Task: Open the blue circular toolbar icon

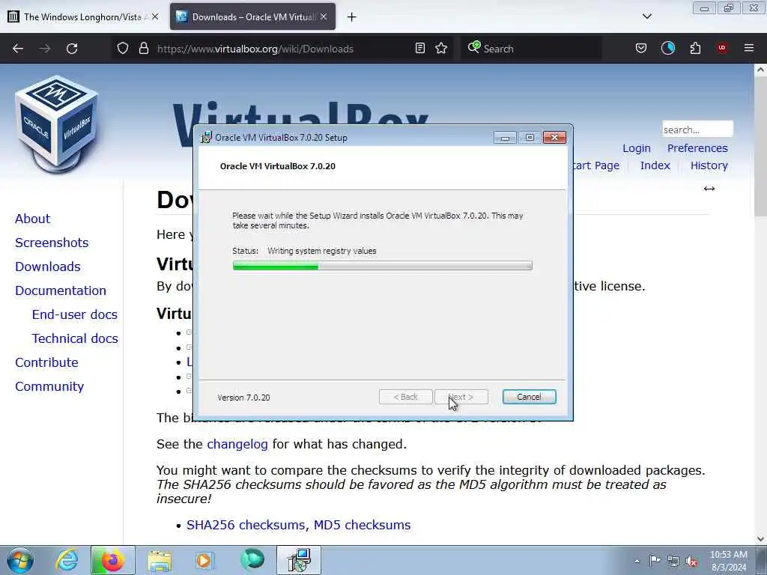Action: click(x=668, y=48)
